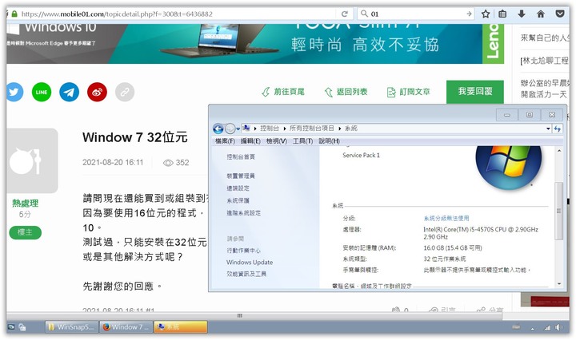Click 訂閱文章 link
Screen dimensions: 576x340
pyautogui.click(x=409, y=92)
